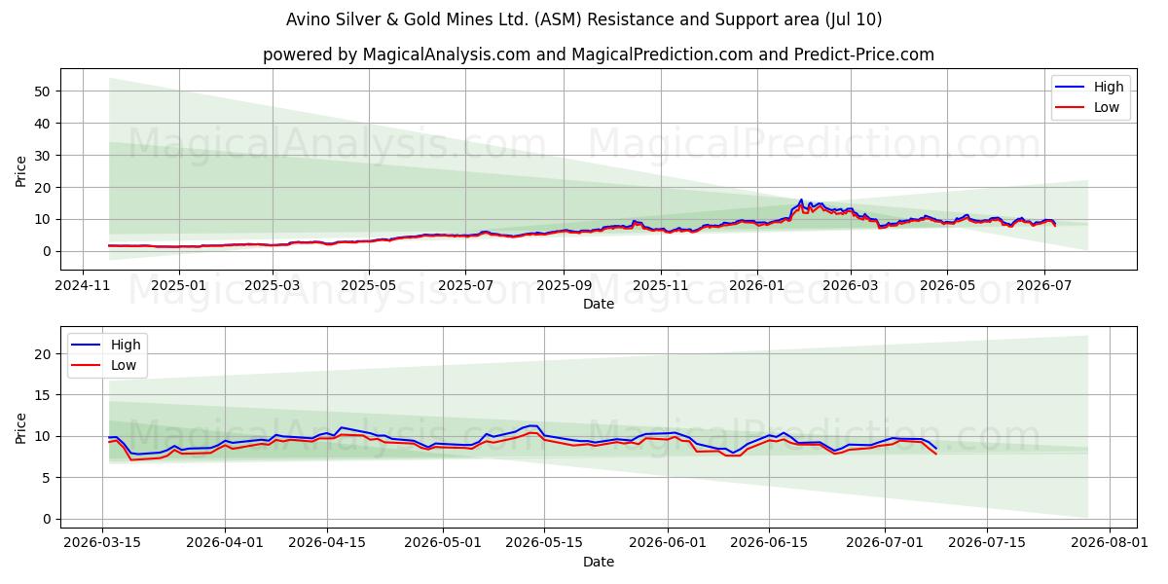Click the 'Price' axis label of upper chart
The width and height of the screenshot is (1168, 584).
pyautogui.click(x=21, y=169)
